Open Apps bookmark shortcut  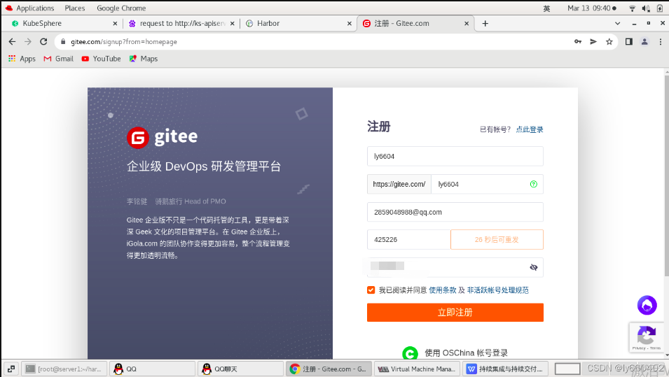point(22,59)
